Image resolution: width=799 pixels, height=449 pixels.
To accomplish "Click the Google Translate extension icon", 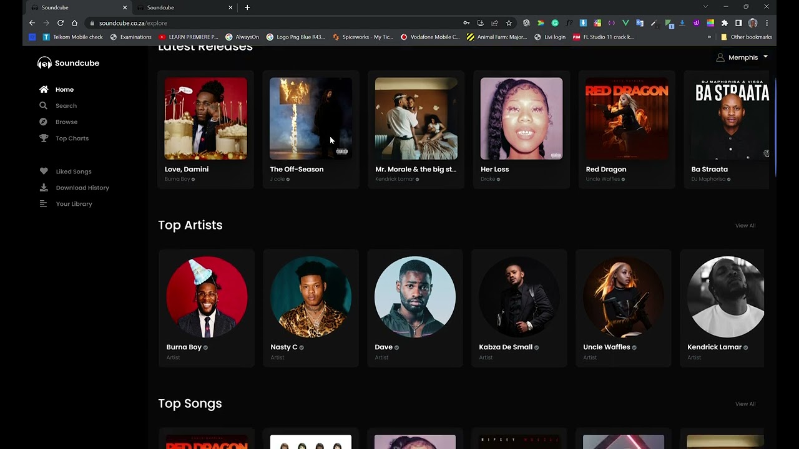I will (640, 23).
